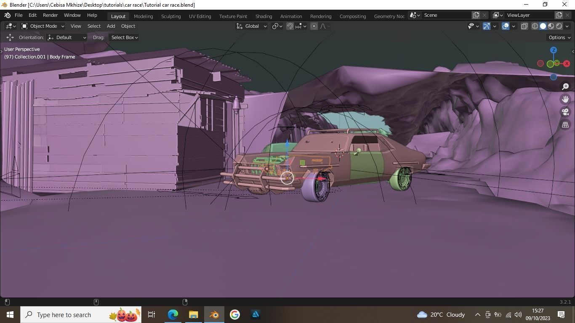Click the negative Z axis gizmo circle
The width and height of the screenshot is (575, 323).
tap(554, 77)
